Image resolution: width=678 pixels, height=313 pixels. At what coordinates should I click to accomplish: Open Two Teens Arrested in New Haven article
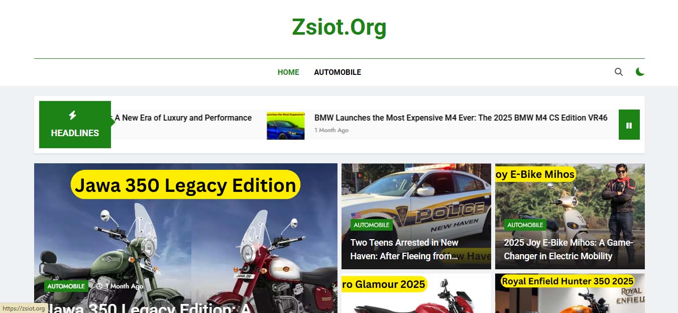coord(405,249)
